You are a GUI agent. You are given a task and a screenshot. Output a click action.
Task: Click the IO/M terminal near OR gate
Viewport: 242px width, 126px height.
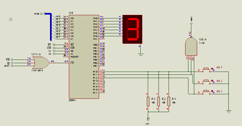tap(12, 66)
